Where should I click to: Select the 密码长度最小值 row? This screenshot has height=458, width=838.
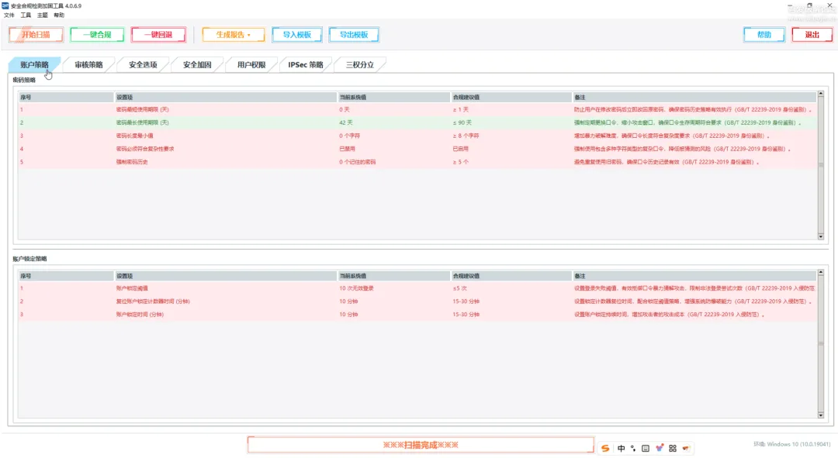coord(417,136)
